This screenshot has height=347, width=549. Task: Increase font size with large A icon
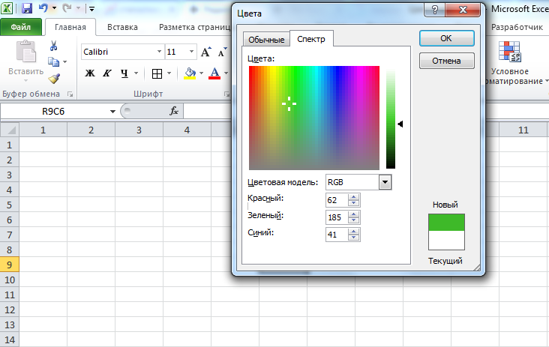pos(206,52)
